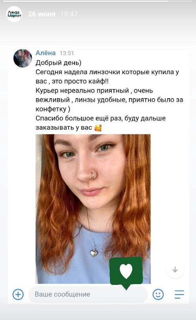Open the Линза Маркет profile avatar
The image size is (196, 320).
[14, 14]
